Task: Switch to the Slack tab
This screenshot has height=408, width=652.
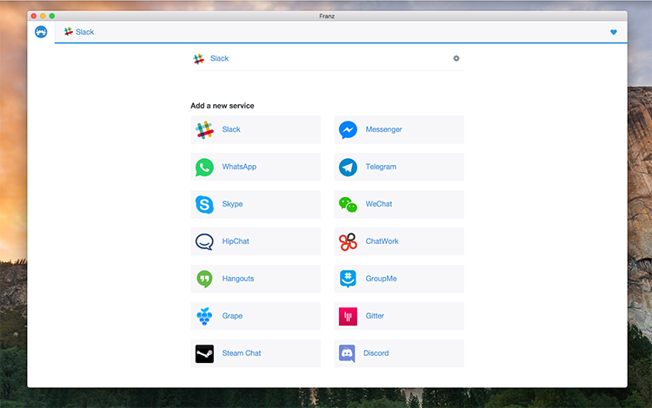Action: [79, 32]
